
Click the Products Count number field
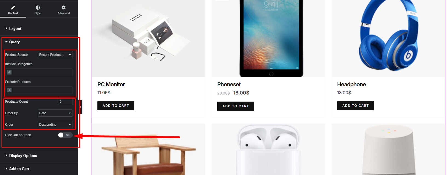(x=65, y=102)
